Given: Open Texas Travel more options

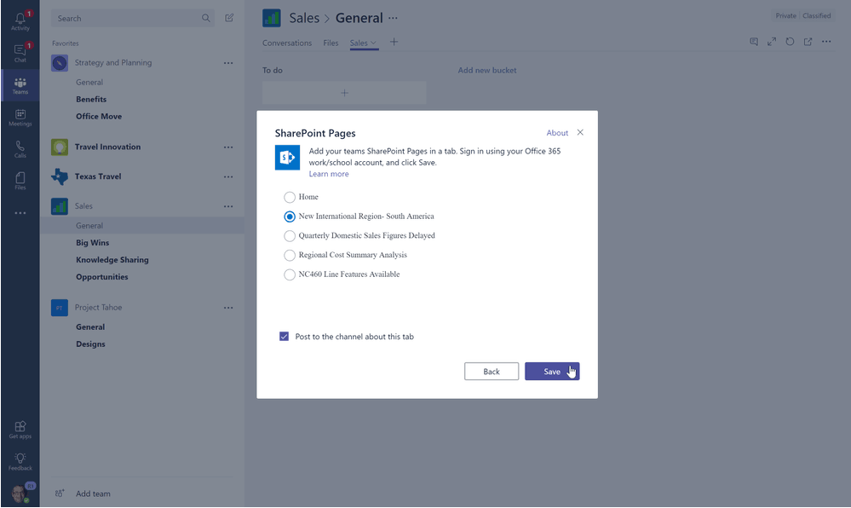Looking at the screenshot, I should click(x=228, y=176).
